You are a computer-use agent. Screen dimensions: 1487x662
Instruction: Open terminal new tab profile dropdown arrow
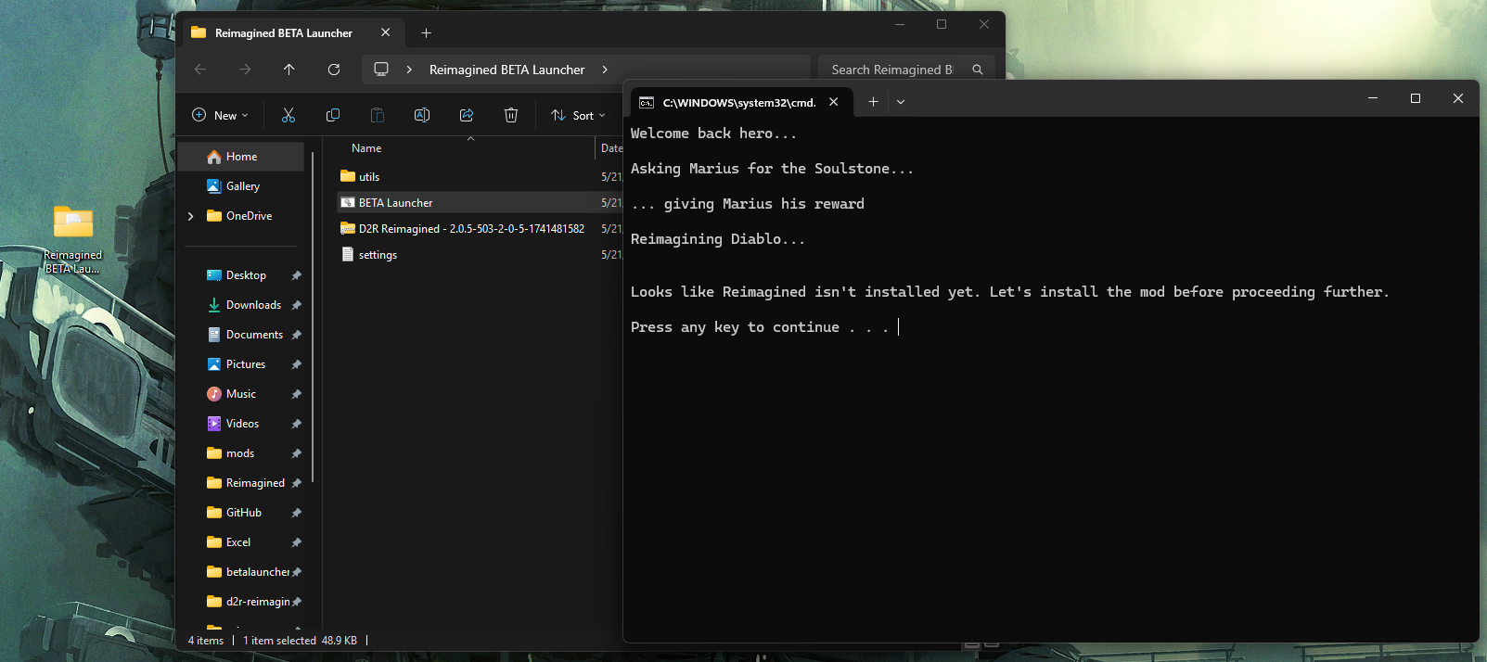pyautogui.click(x=901, y=102)
